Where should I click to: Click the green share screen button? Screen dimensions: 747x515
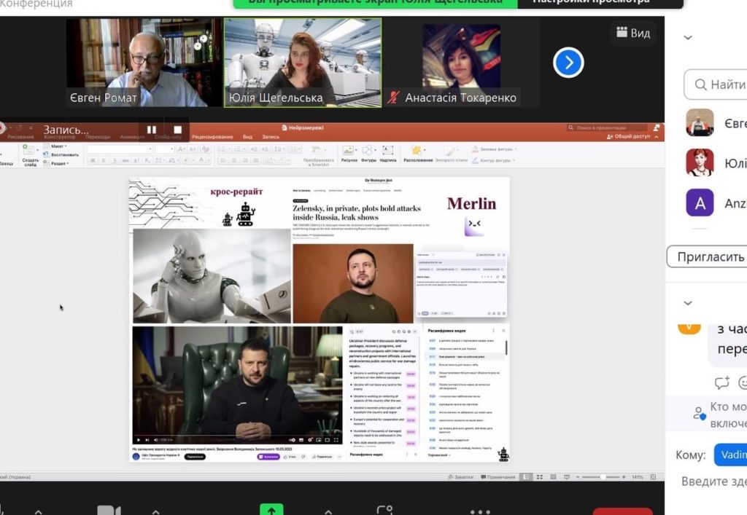[271, 509]
